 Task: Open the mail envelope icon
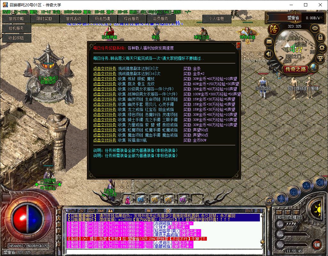coord(269,42)
